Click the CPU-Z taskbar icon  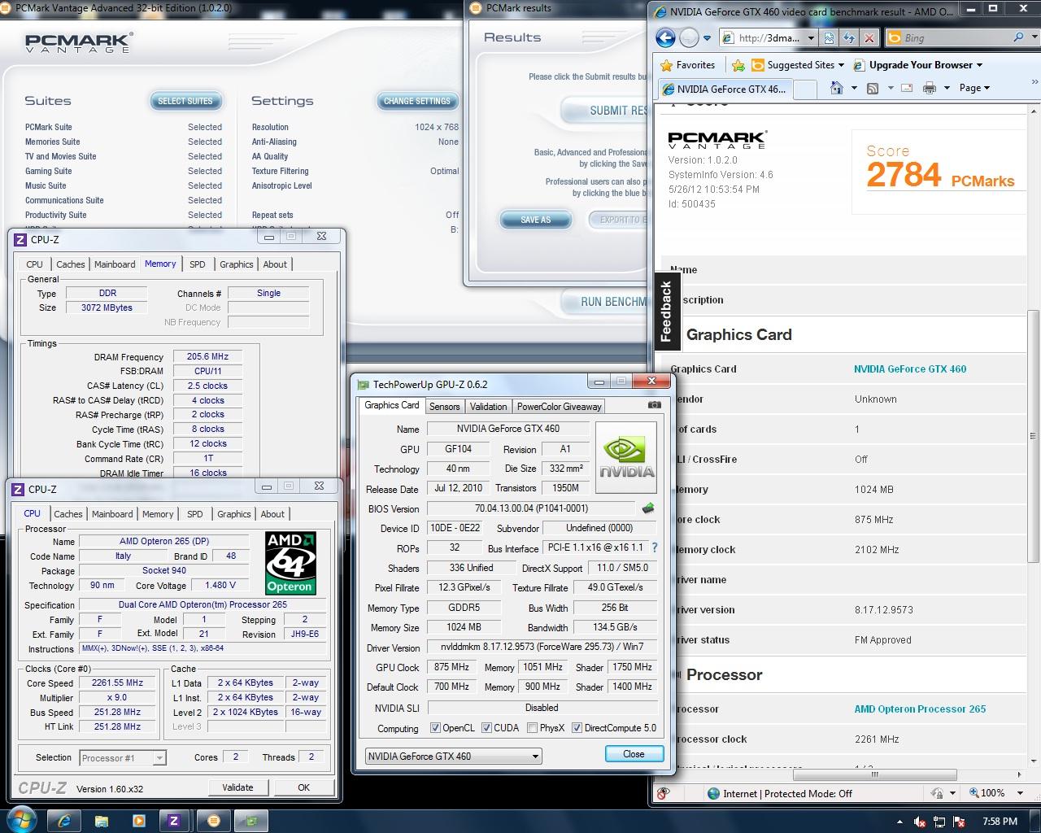(x=174, y=821)
